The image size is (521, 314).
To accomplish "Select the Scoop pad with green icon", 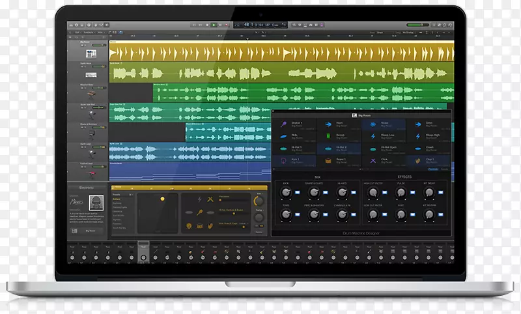I will [x=339, y=136].
